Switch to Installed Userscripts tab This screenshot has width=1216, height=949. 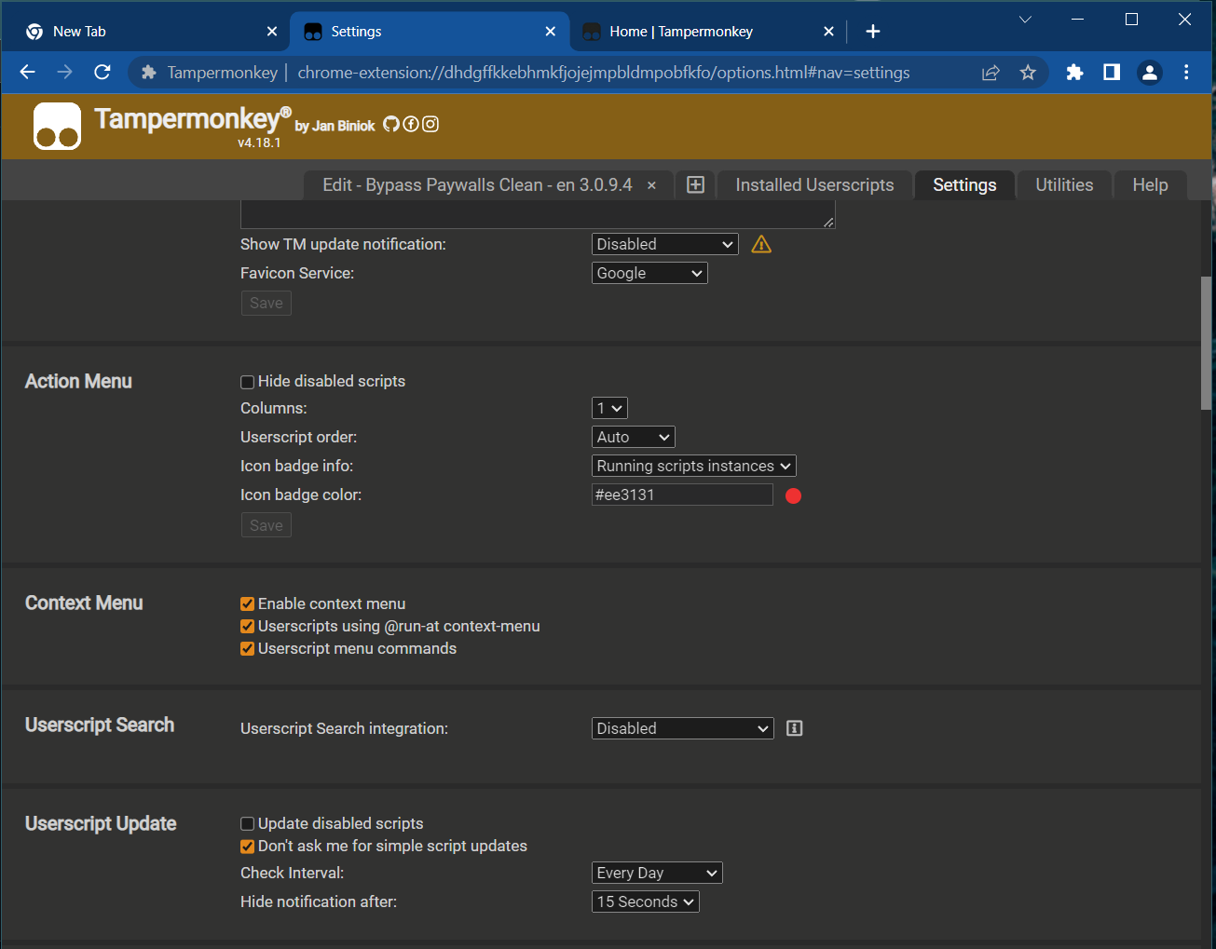pos(814,185)
